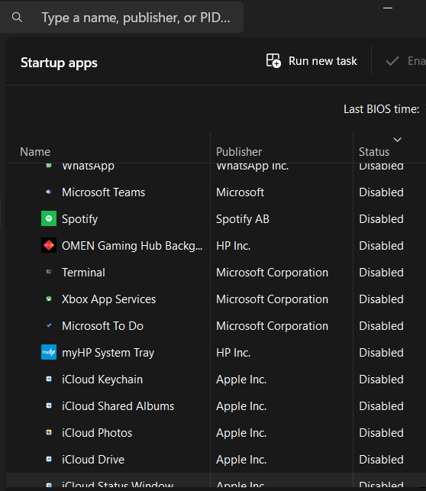426x491 pixels.
Task: Click the search magnifier icon
Action: [17, 18]
